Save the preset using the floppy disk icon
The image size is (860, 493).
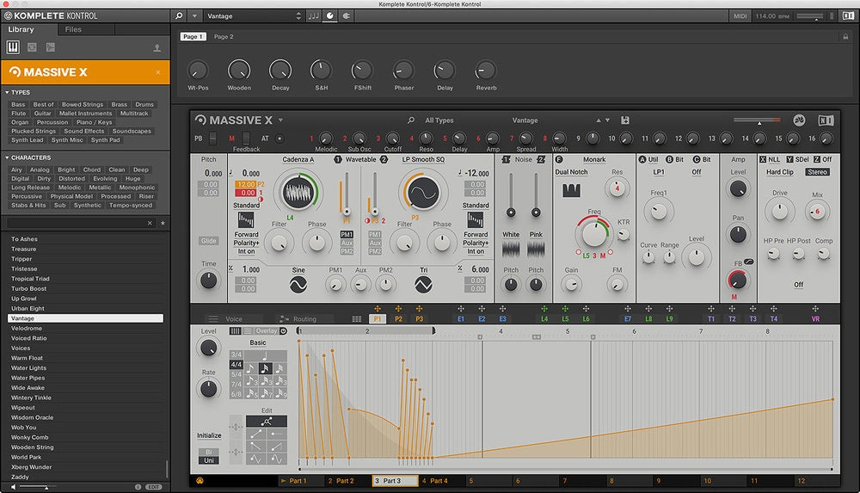coord(624,120)
